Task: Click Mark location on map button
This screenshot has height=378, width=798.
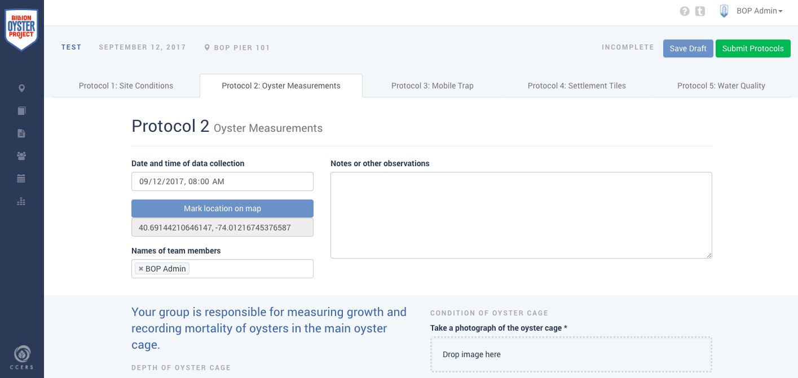Action: [x=222, y=208]
